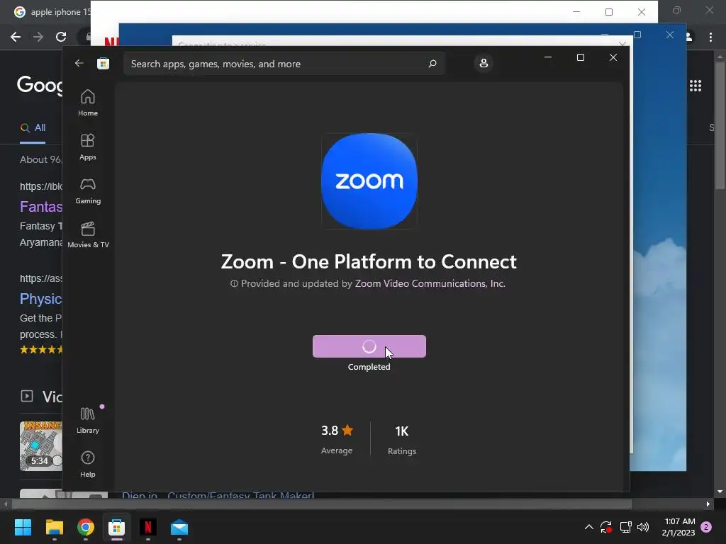Reload the Chrome page
The width and height of the screenshot is (726, 544).
(x=61, y=37)
